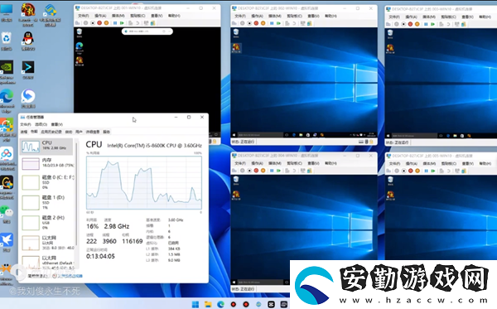Viewport: 497px width, 309px height.
Task: Open Edge from host taskbar
Action: tap(220, 304)
